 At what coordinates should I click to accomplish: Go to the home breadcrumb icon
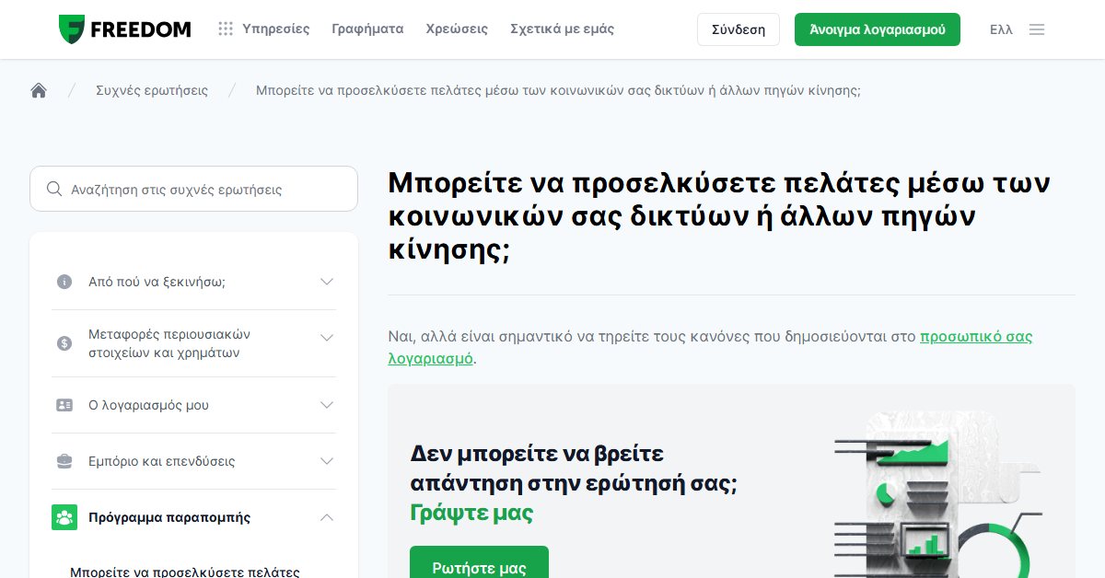click(x=39, y=90)
